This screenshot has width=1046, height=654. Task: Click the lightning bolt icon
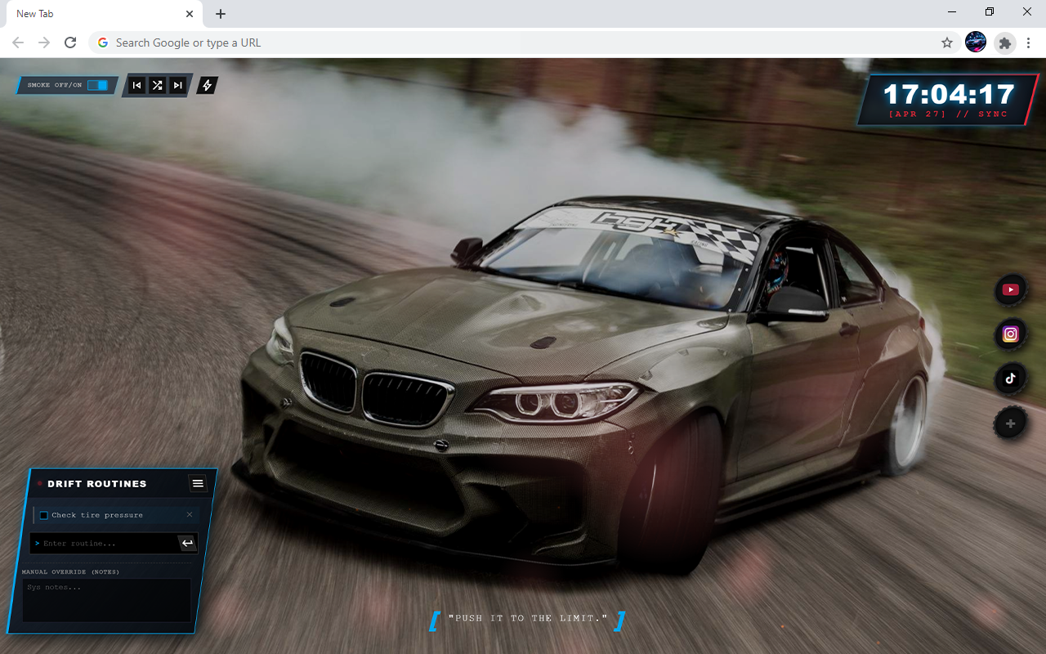[208, 85]
